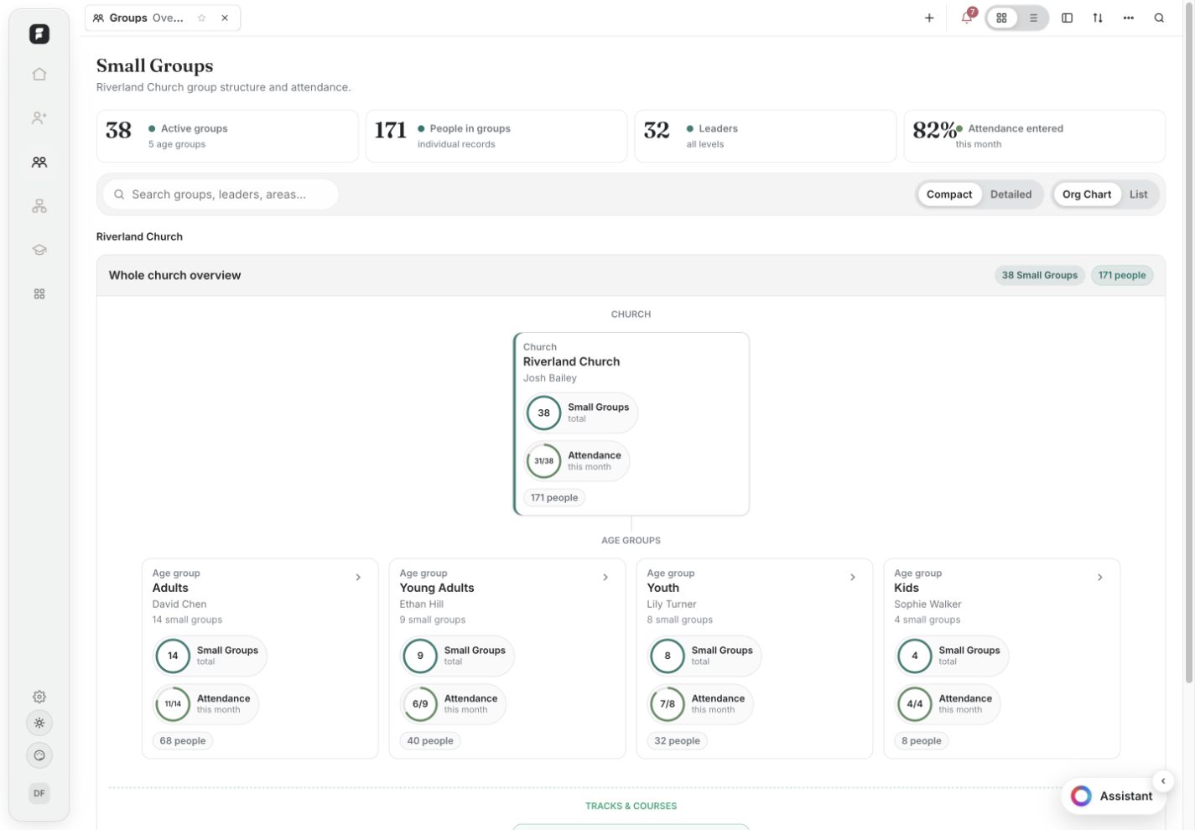Switch to list lines view toggle
Image resolution: width=1195 pixels, height=830 pixels.
[1033, 18]
